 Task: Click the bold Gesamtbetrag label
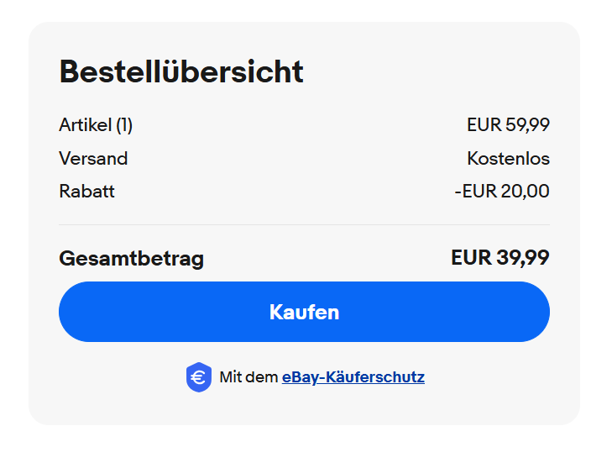pyautogui.click(x=131, y=258)
